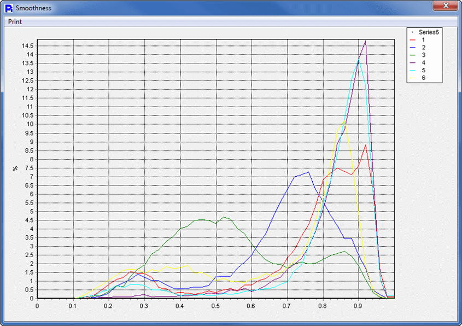Click the 0.5 label on the X axis

[x=216, y=305]
